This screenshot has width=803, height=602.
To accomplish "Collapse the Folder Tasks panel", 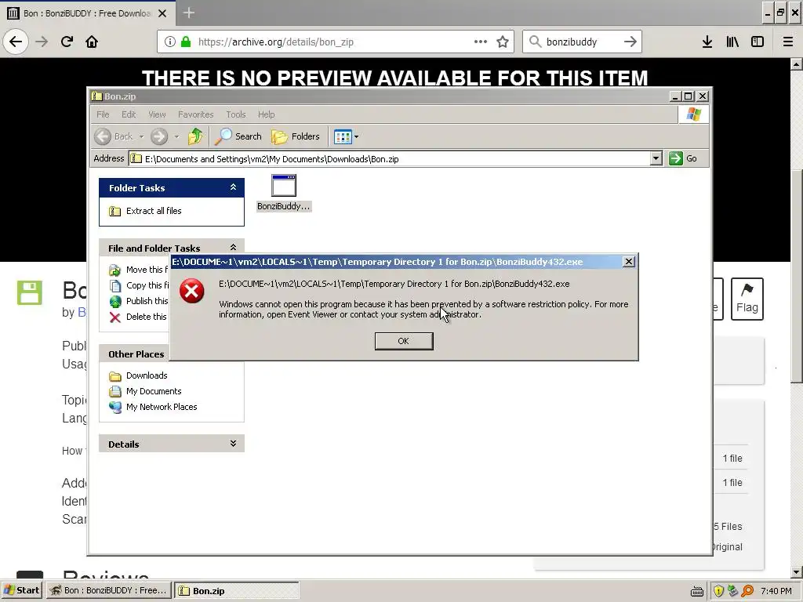I will [x=233, y=187].
